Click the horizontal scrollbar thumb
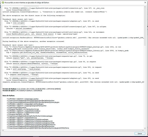The height and width of the screenshot is (137, 148). (43, 130)
